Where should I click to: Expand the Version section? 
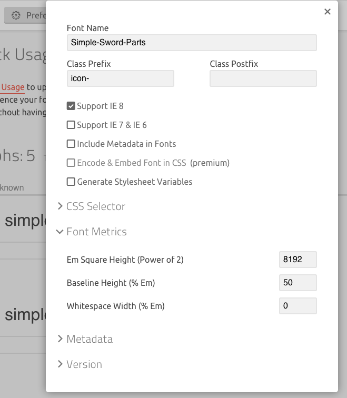pos(84,364)
